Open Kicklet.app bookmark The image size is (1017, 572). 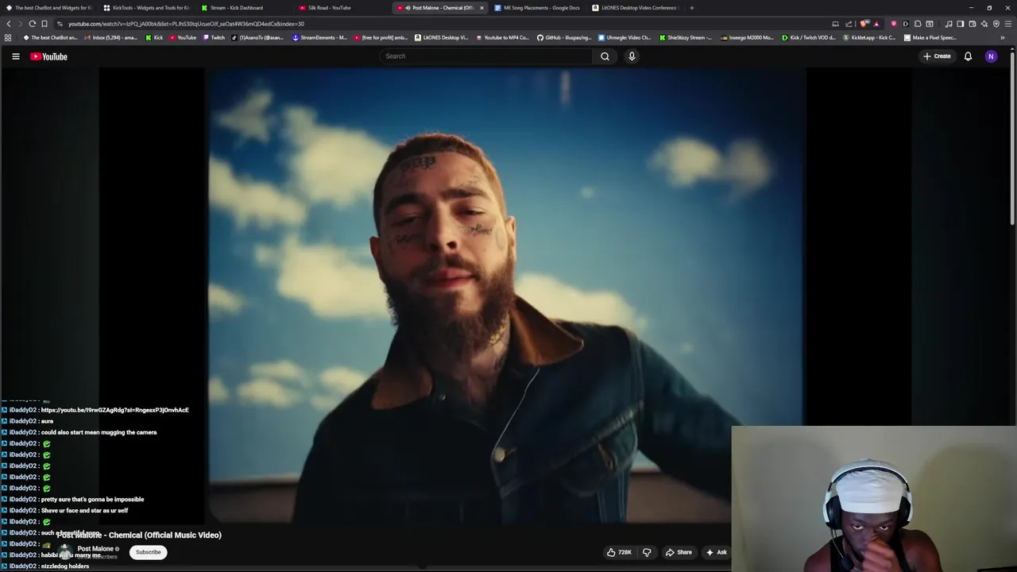coord(869,37)
